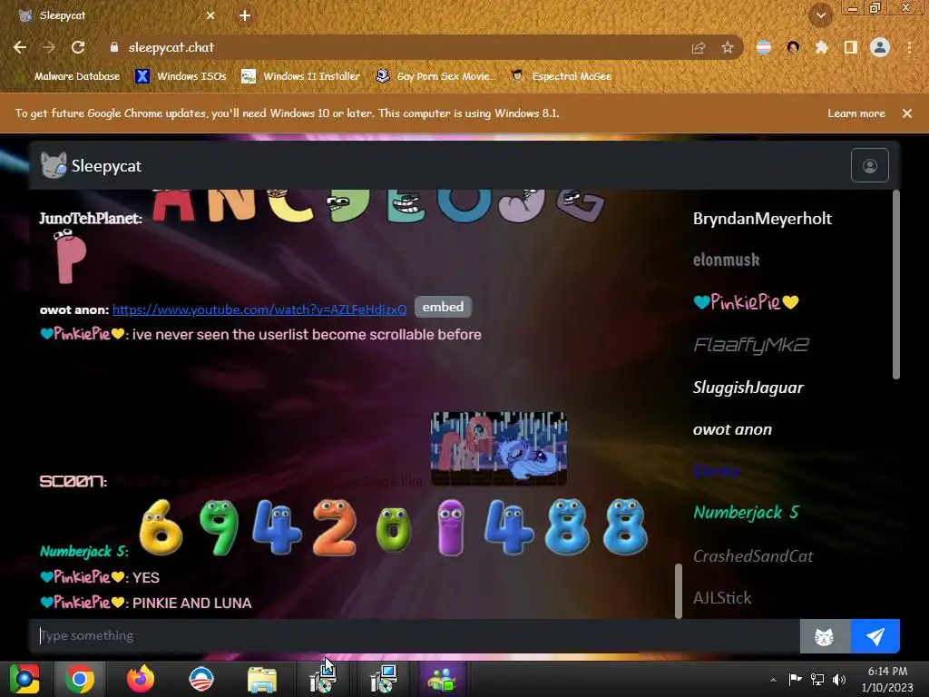Click the Sleepycat title text

[x=107, y=166]
